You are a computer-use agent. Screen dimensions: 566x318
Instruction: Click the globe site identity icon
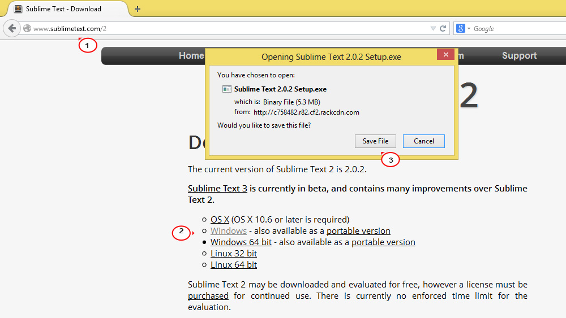[x=27, y=28]
